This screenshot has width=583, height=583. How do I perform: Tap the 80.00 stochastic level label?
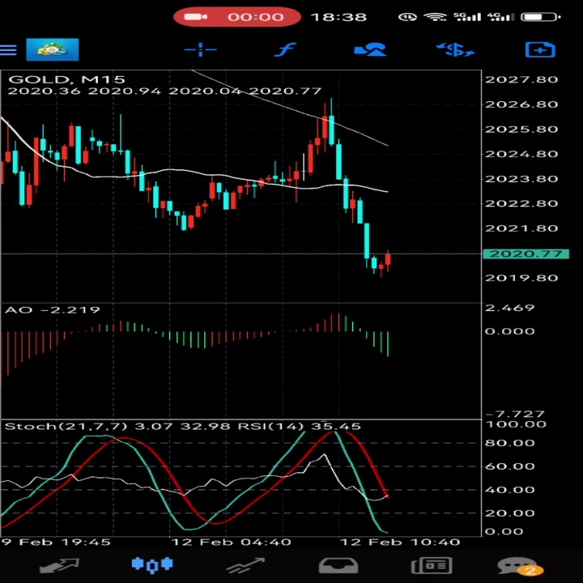510,443
